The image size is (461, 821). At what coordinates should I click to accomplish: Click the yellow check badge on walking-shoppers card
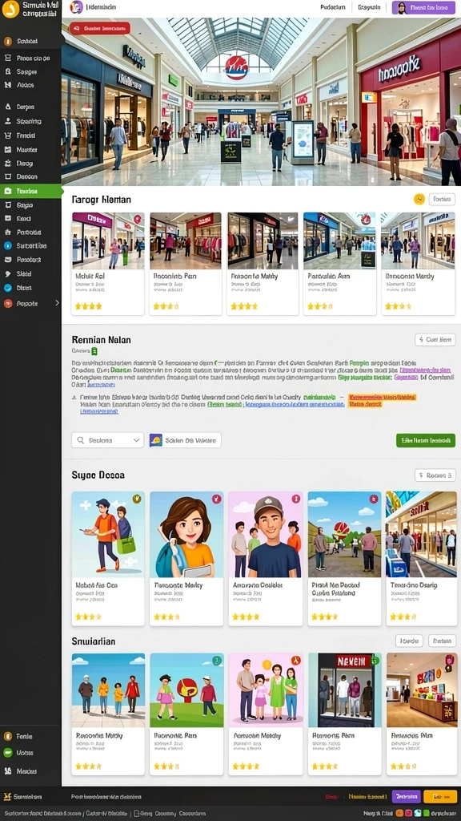coord(137,499)
